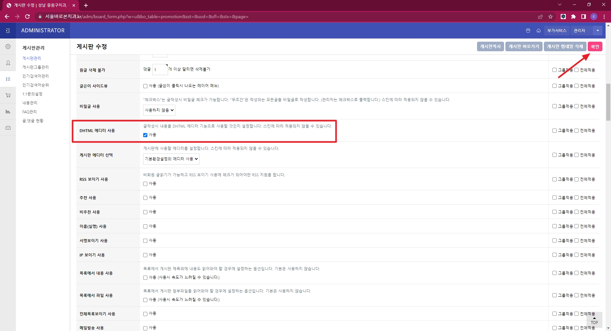Click the home icon in header
The width and height of the screenshot is (611, 331).
point(538,31)
